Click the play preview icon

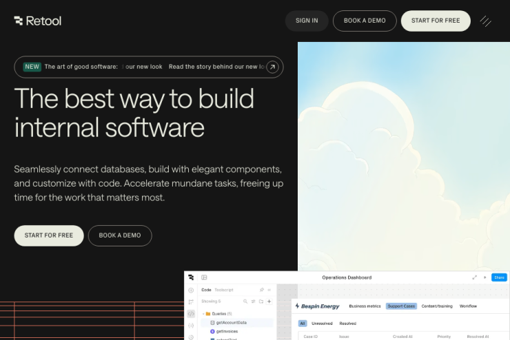click(485, 277)
